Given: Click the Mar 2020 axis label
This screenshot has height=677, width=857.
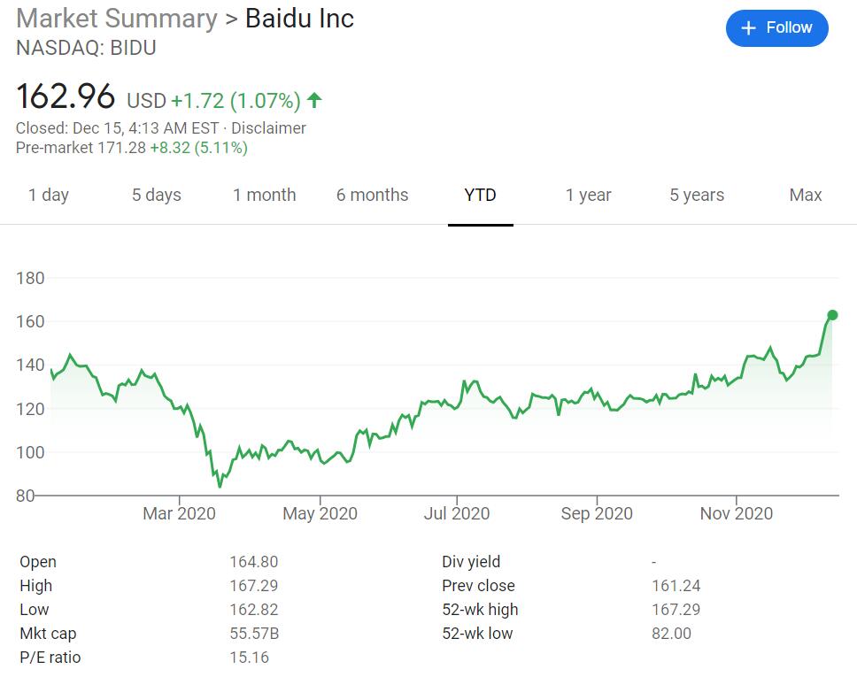Looking at the screenshot, I should [179, 513].
